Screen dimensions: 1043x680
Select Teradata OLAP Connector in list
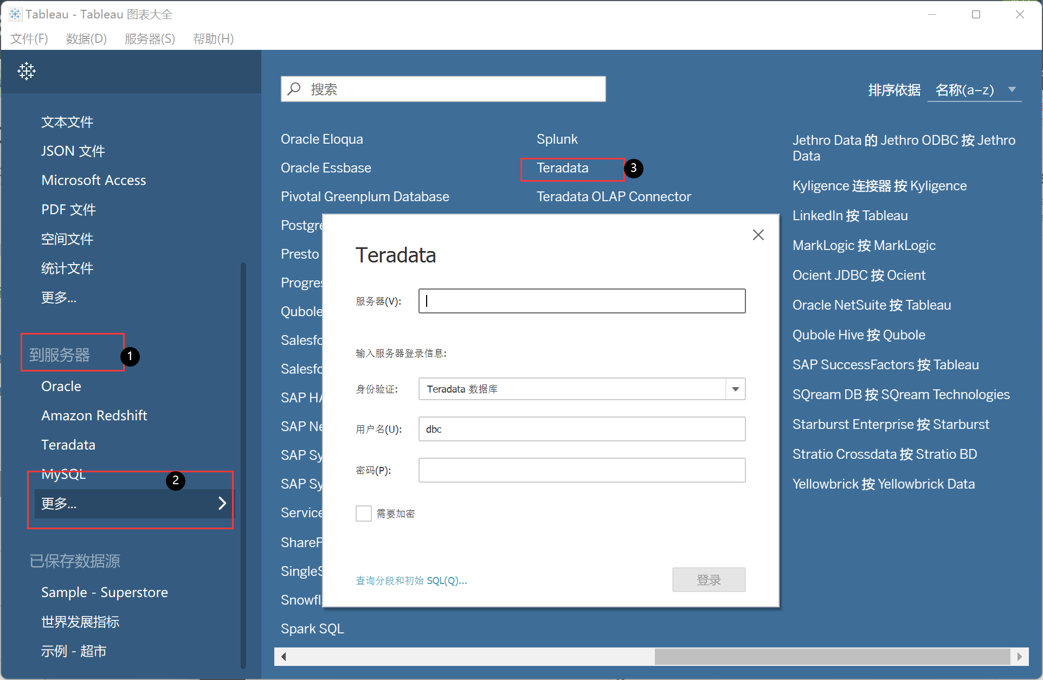[613, 196]
